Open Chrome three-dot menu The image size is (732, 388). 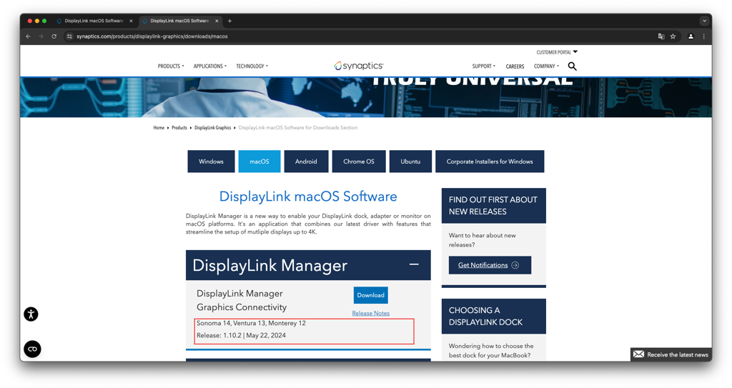(x=703, y=36)
